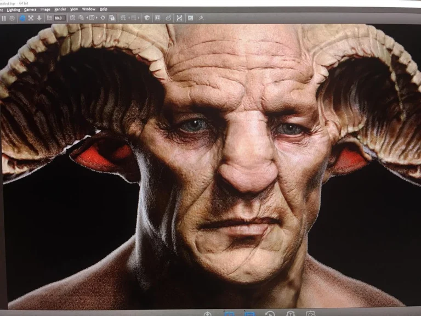Click the running figure icon in toolbar

pyautogui.click(x=201, y=18)
